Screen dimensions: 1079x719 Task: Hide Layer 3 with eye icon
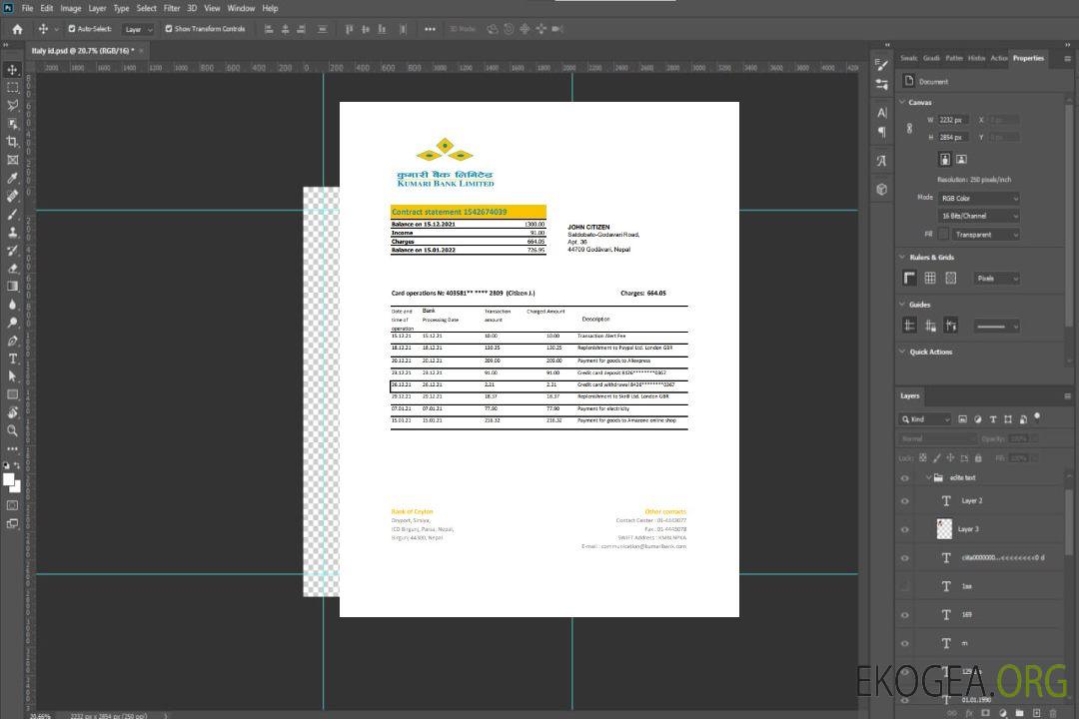pos(905,529)
